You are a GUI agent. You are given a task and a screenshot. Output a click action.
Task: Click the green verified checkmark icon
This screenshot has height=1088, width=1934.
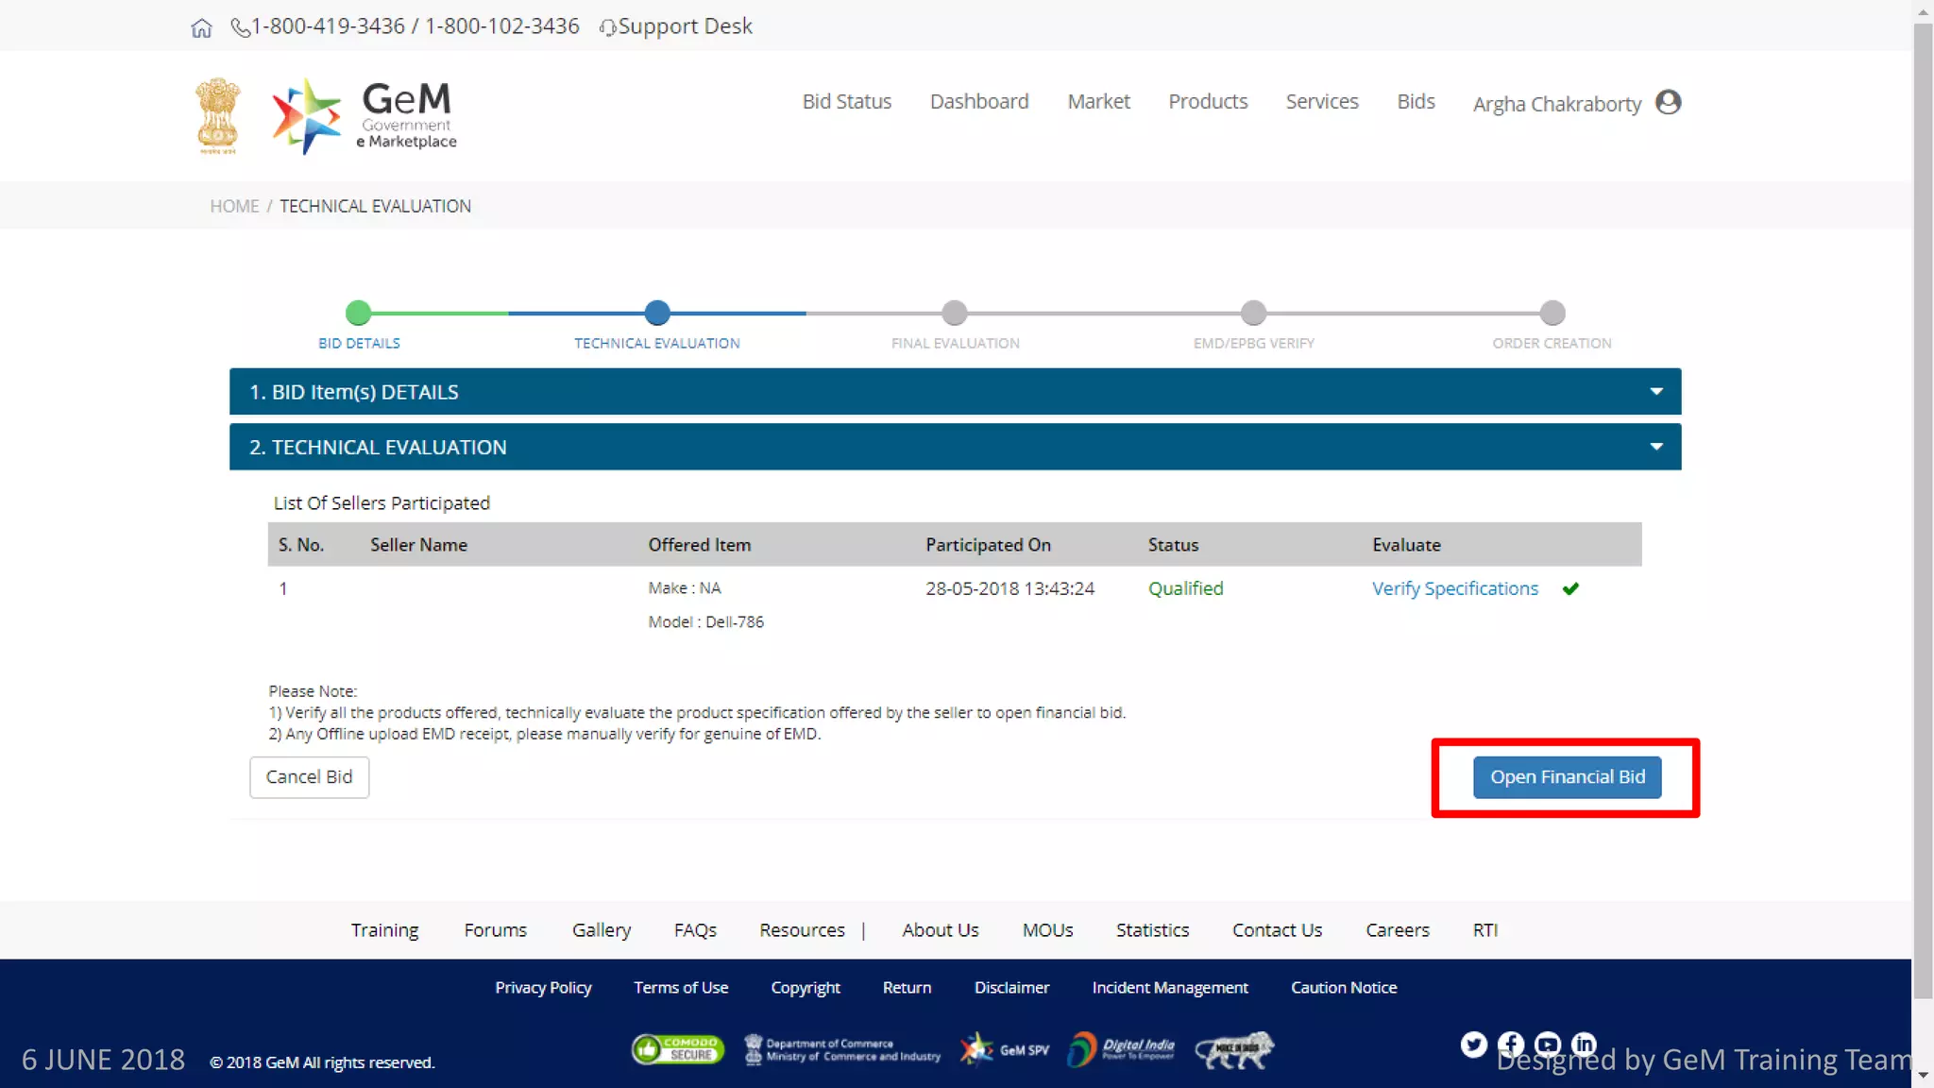pyautogui.click(x=1570, y=588)
